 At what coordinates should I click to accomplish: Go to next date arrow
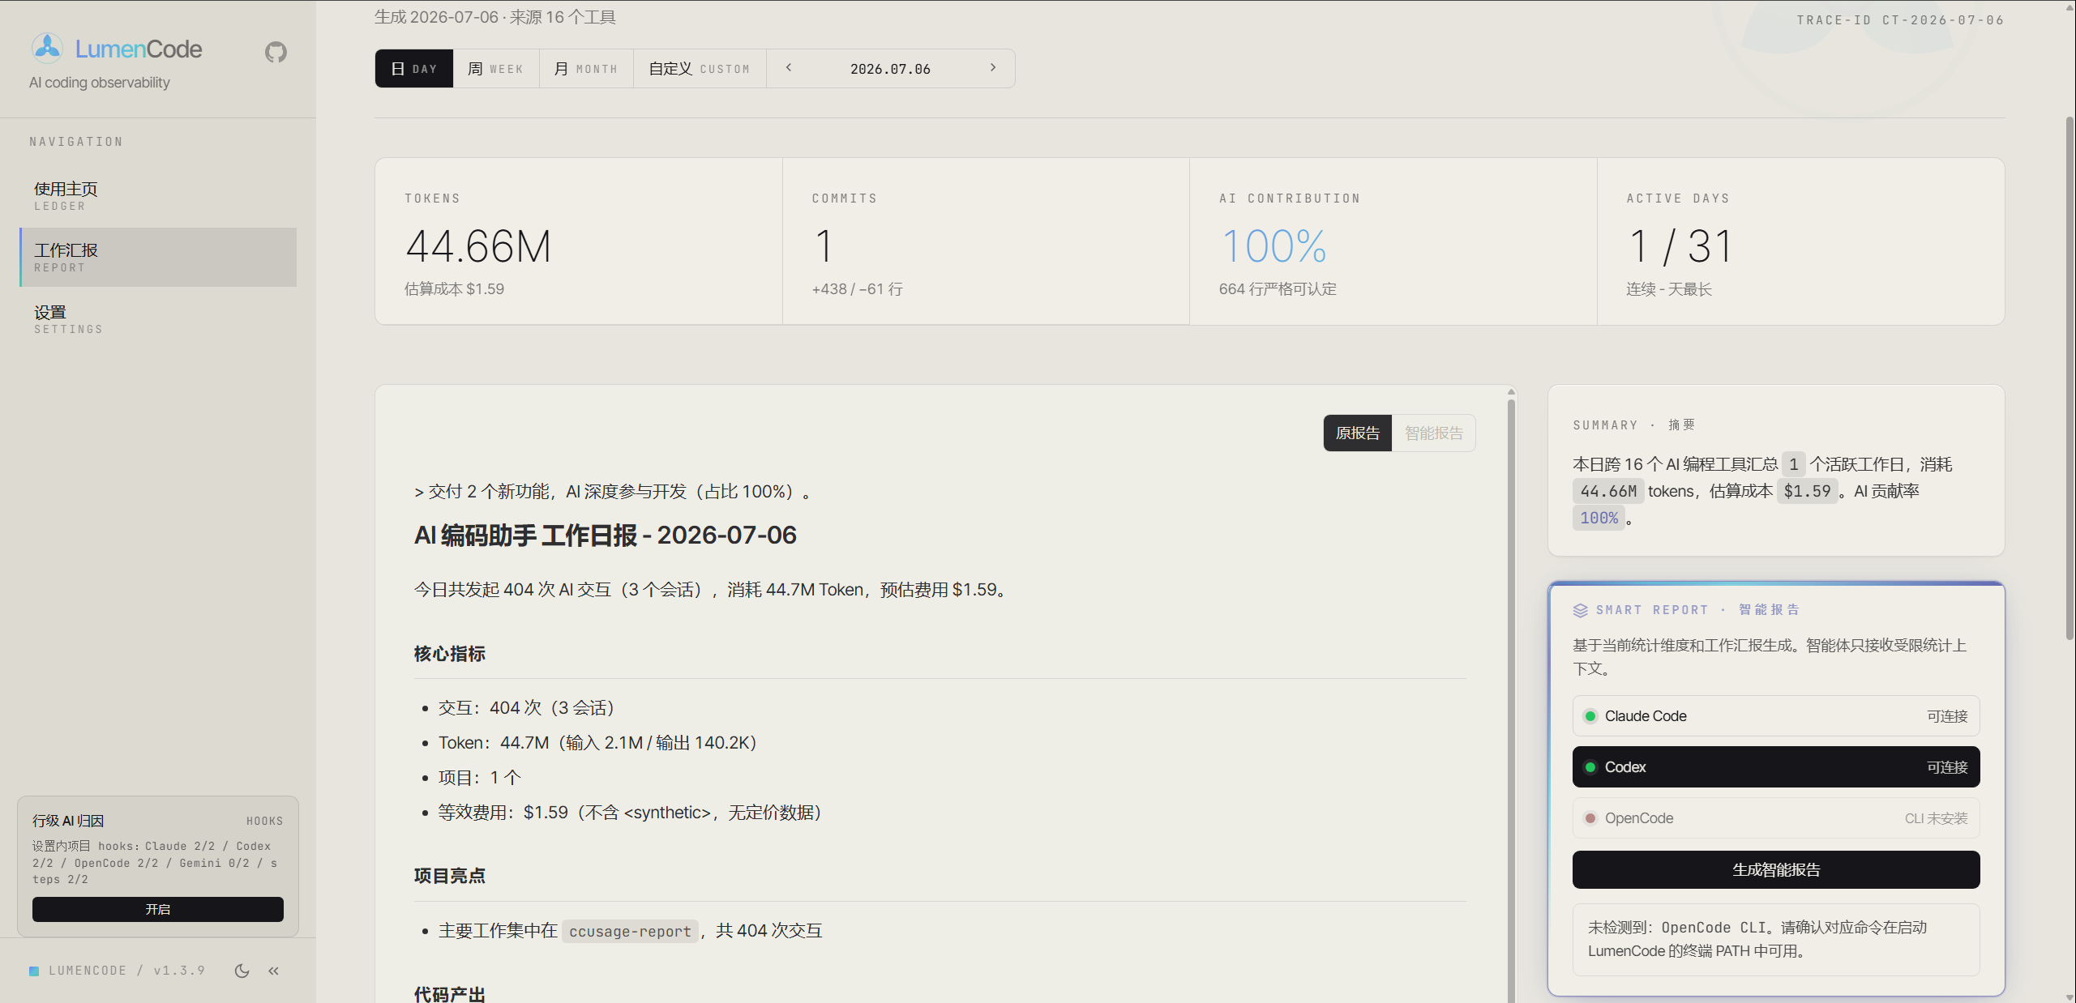click(993, 68)
